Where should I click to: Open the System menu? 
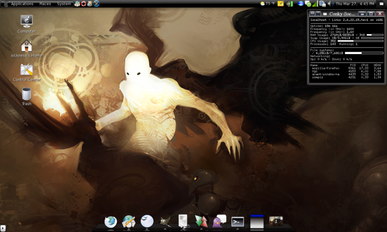click(x=64, y=4)
